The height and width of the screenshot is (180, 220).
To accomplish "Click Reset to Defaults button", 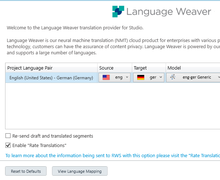I will point(26,171).
